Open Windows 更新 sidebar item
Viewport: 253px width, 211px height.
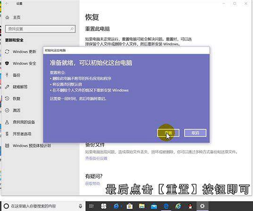click(24, 52)
